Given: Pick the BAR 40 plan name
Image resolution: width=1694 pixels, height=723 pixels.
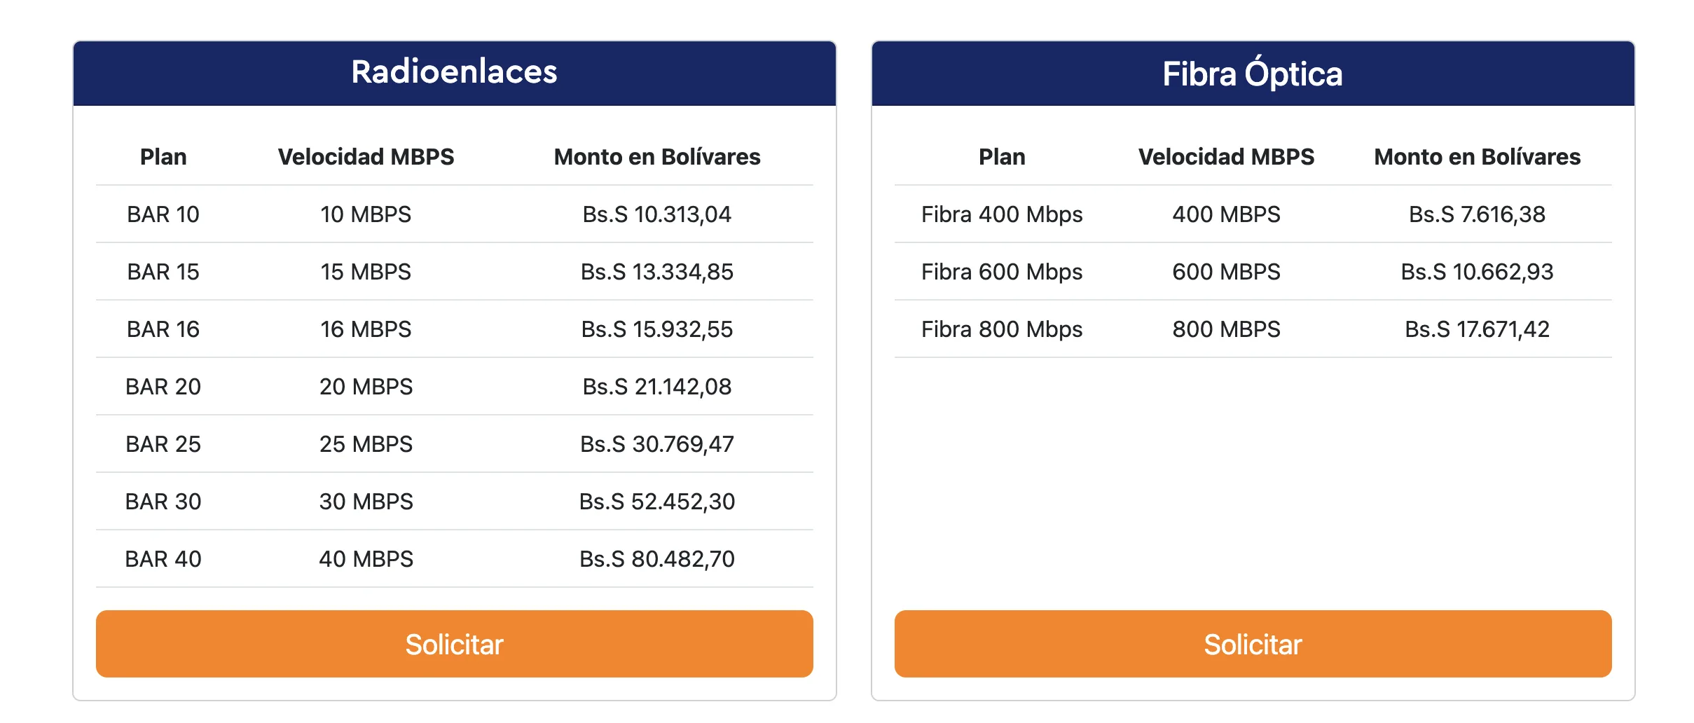Looking at the screenshot, I should (163, 559).
